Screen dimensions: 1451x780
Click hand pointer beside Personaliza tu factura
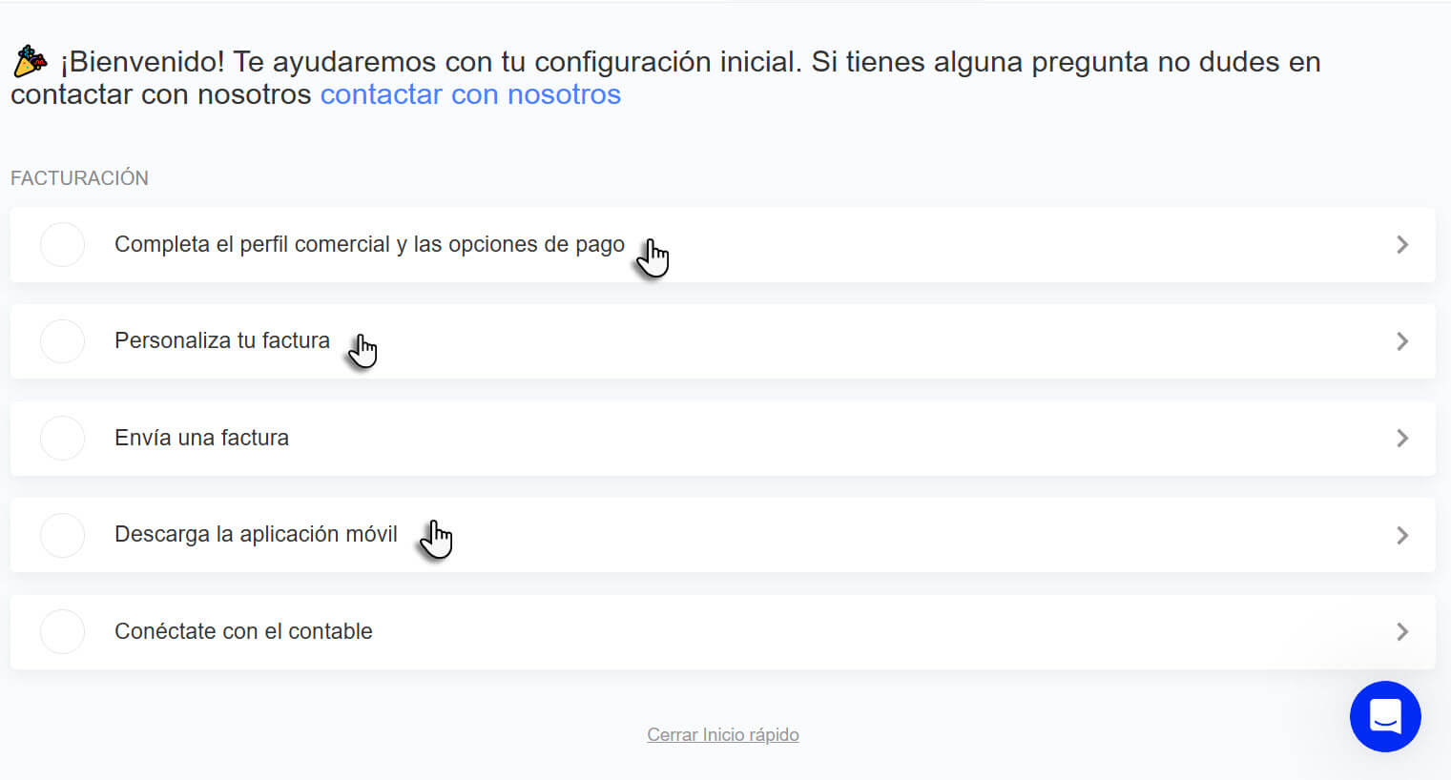click(x=363, y=351)
